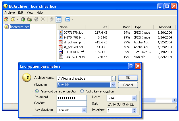Click the Iterations input field
This screenshot has width=179, height=121.
(120, 110)
